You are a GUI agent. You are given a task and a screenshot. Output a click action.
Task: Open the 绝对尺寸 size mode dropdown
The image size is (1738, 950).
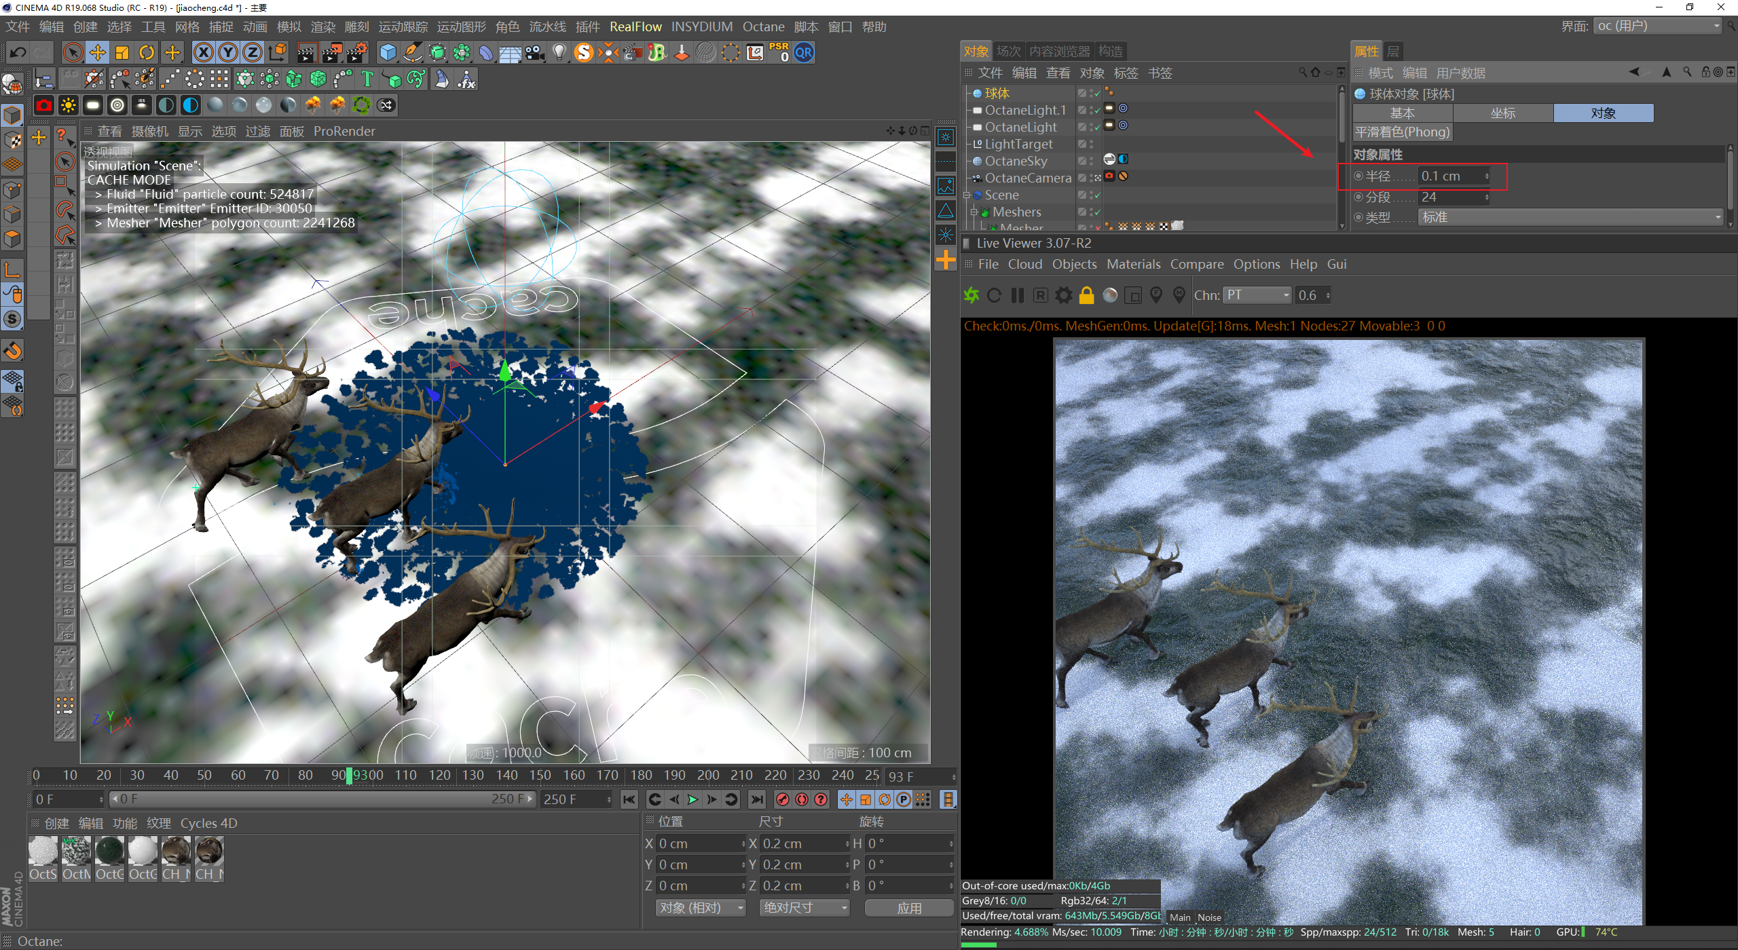tap(805, 907)
